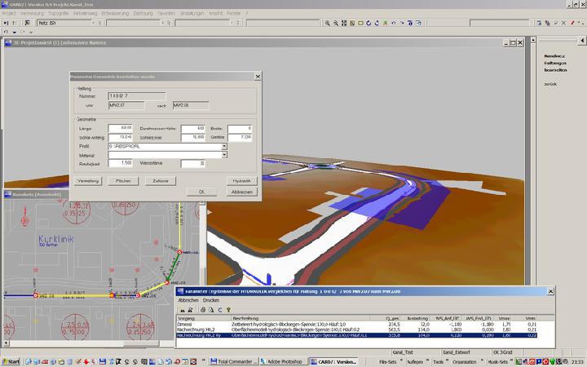The height and width of the screenshot is (367, 587).
Task: Click the Länge input field
Action: pos(121,128)
